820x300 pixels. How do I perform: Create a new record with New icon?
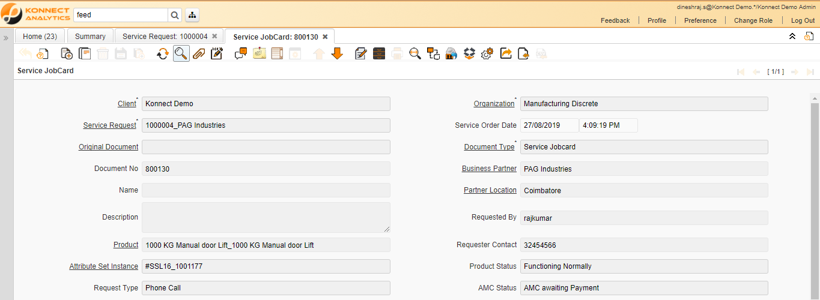(x=67, y=53)
